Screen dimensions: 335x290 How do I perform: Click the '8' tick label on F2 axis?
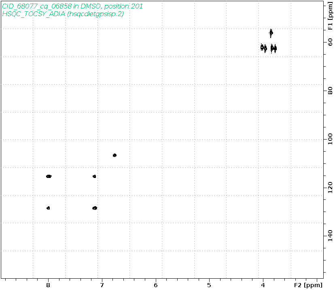[x=48, y=285]
